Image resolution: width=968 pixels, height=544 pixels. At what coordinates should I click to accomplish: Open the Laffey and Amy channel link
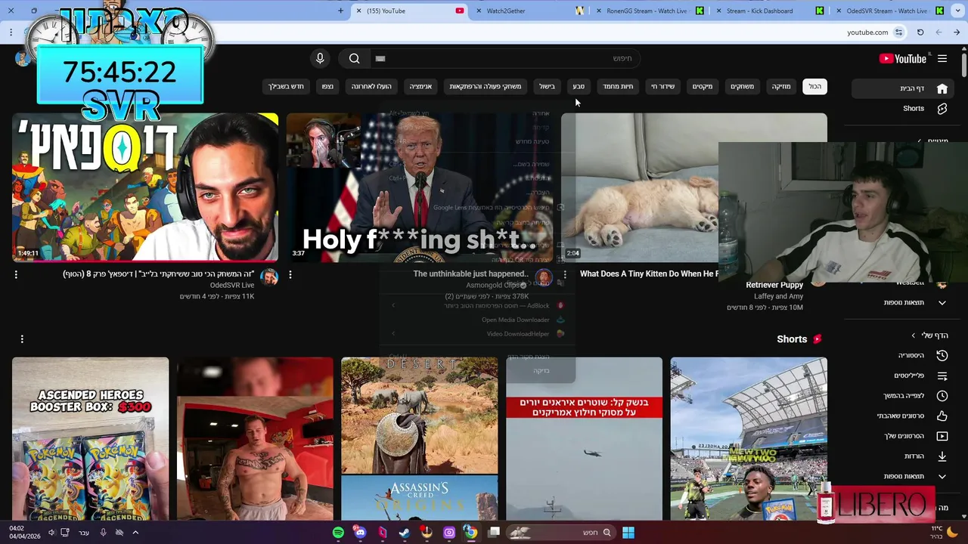pos(778,297)
